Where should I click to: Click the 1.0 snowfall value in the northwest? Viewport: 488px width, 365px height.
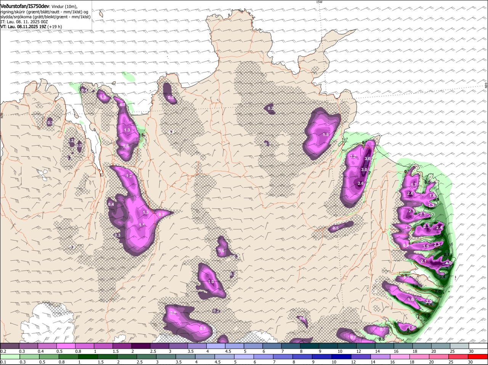tap(103, 97)
